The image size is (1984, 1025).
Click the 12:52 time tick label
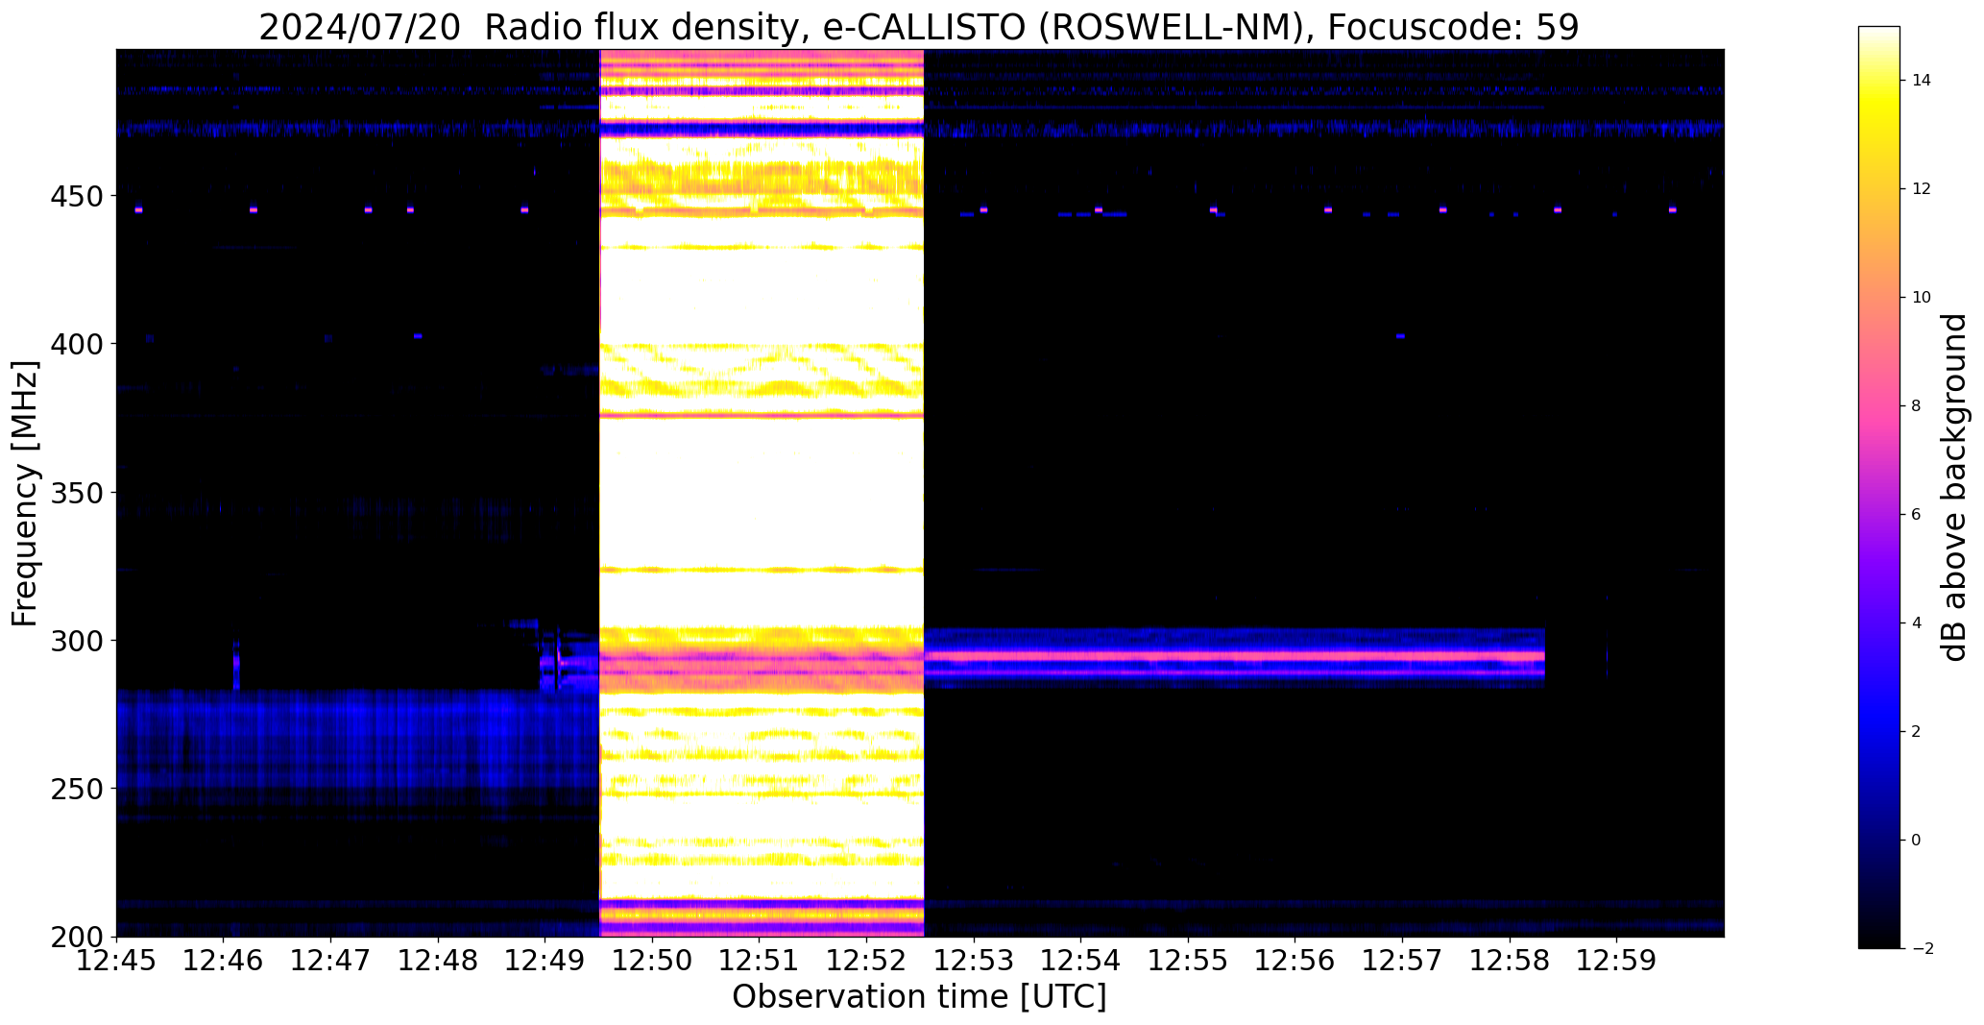[x=867, y=960]
